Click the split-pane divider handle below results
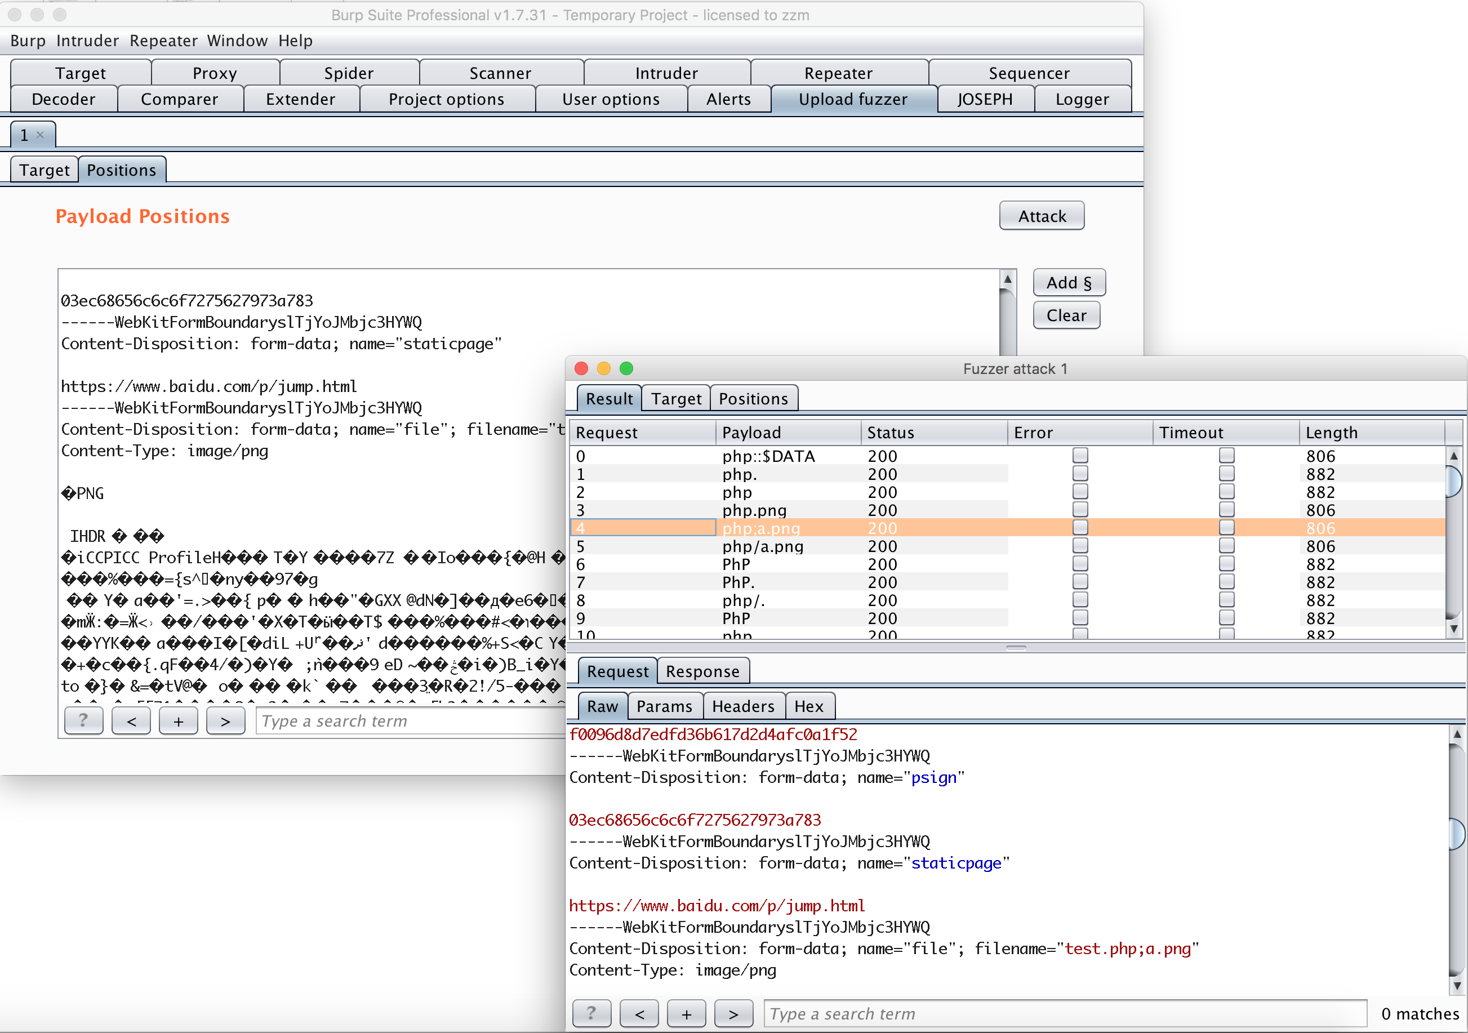The image size is (1468, 1033). [1016, 648]
